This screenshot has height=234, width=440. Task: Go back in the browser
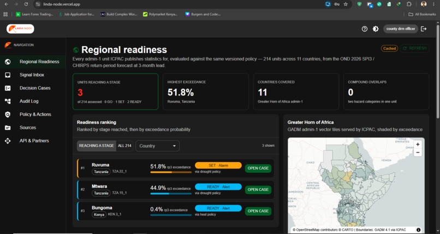tap(6, 4)
